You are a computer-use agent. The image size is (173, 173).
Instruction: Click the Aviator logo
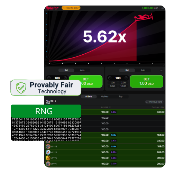point(52,8)
